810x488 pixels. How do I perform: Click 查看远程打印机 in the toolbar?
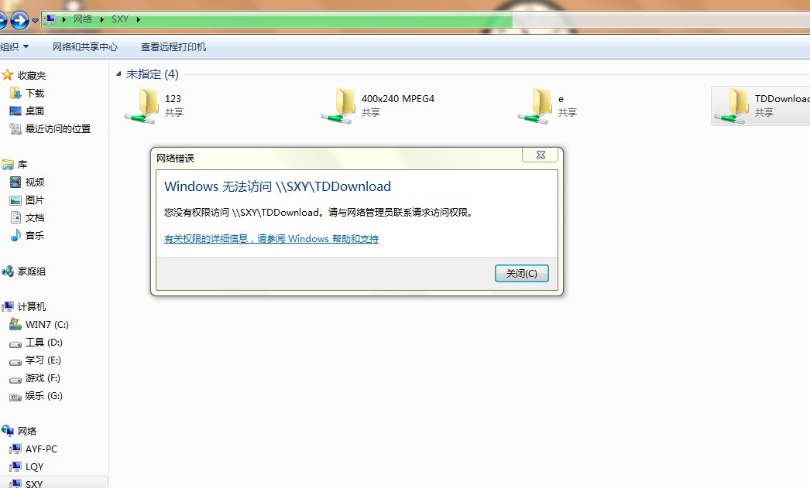pyautogui.click(x=173, y=47)
